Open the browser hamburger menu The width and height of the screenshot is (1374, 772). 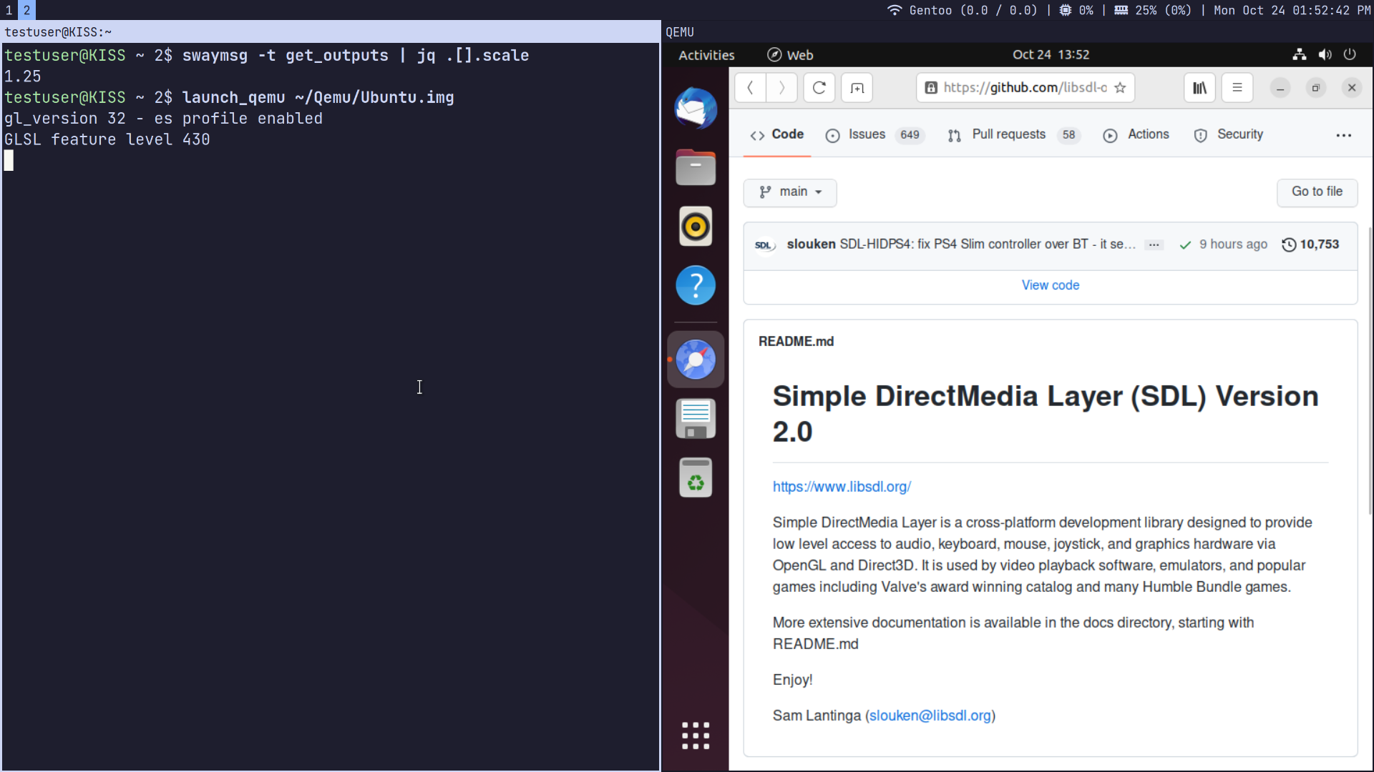[1237, 88]
